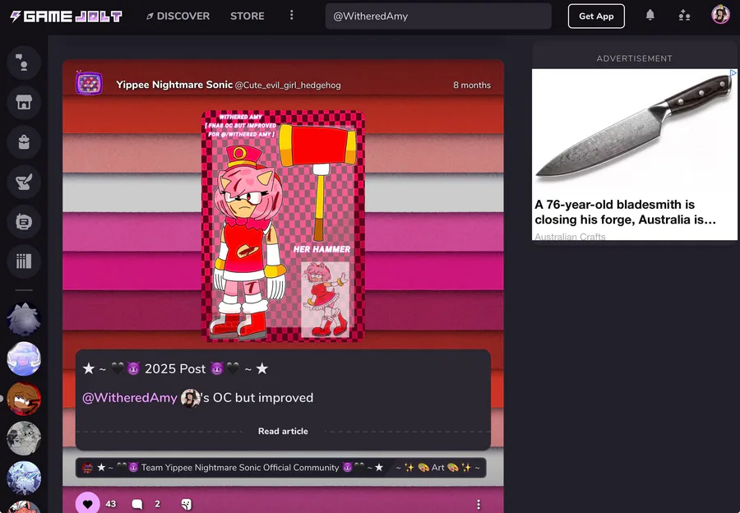Show the 43 likes count

click(x=110, y=504)
